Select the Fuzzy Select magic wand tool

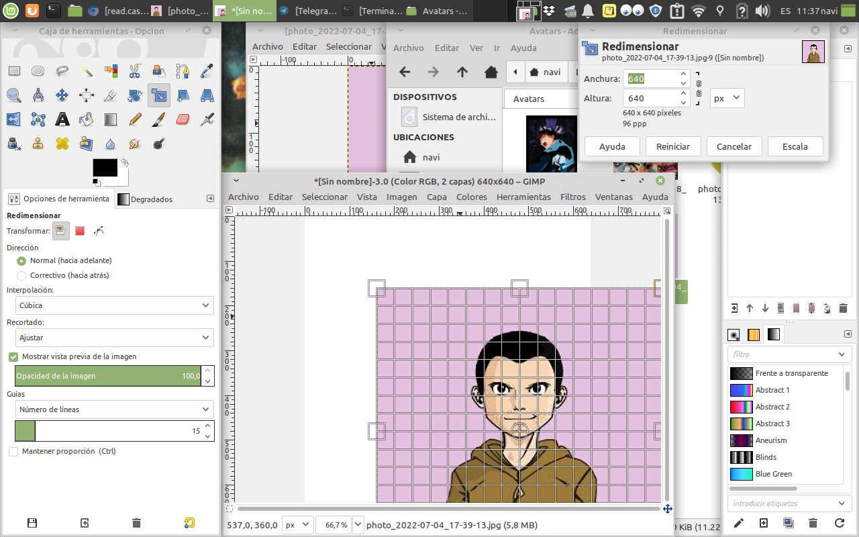click(x=87, y=71)
